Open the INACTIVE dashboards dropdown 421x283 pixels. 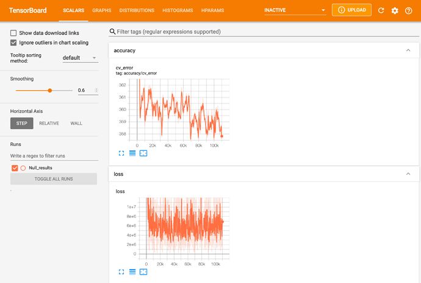295,11
